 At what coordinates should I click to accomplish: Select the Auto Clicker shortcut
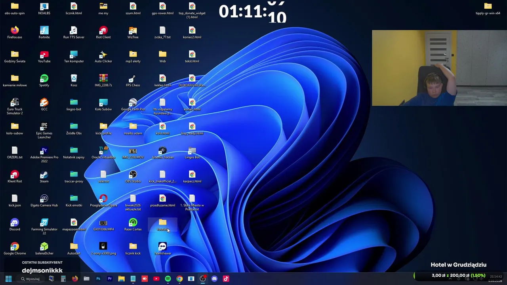tap(103, 57)
